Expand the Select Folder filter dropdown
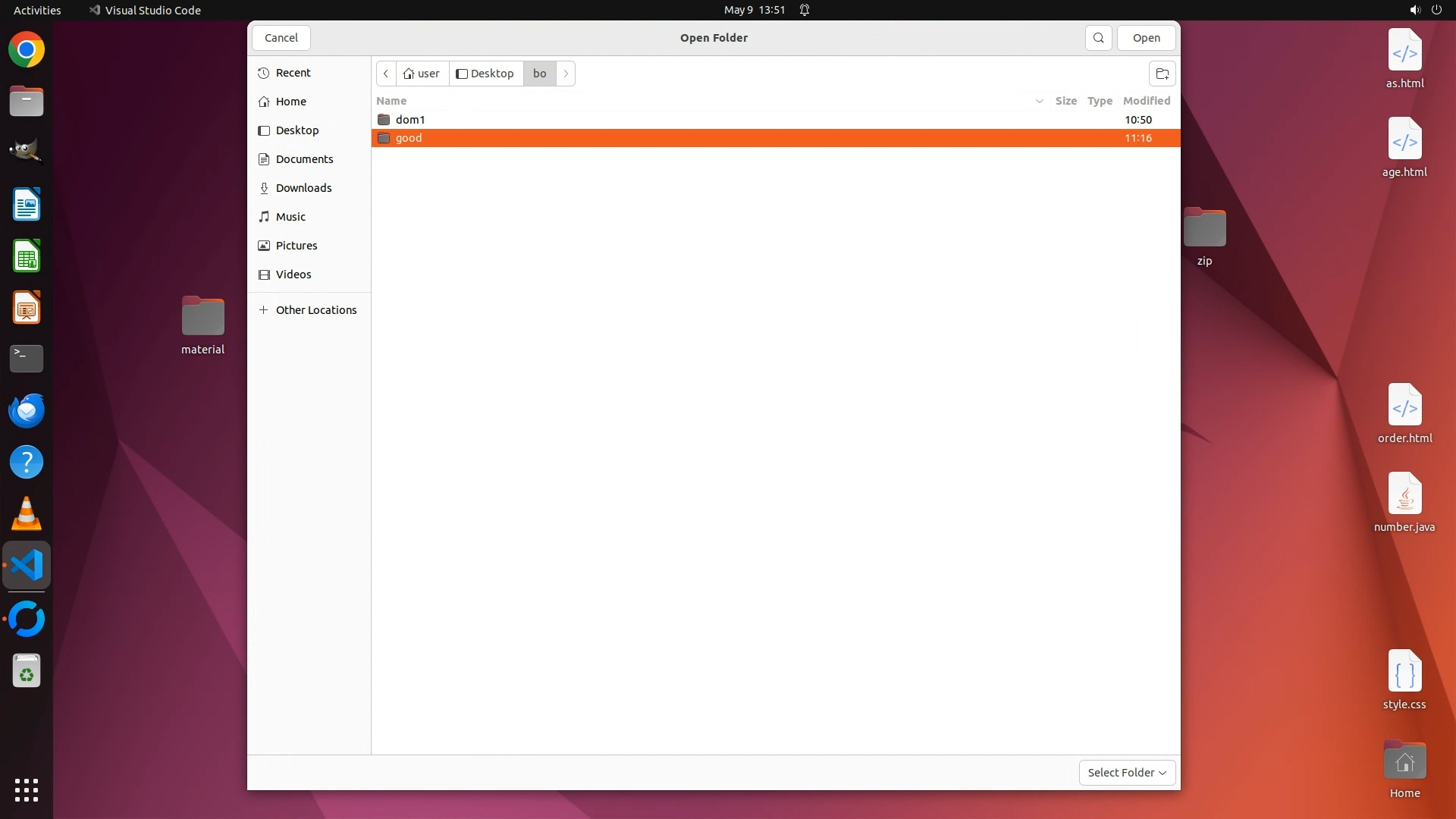 click(x=1127, y=772)
